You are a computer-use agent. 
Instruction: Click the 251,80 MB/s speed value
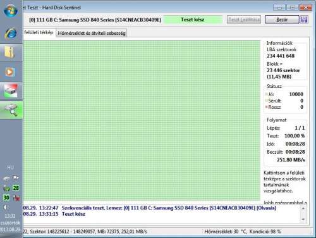[291, 160]
